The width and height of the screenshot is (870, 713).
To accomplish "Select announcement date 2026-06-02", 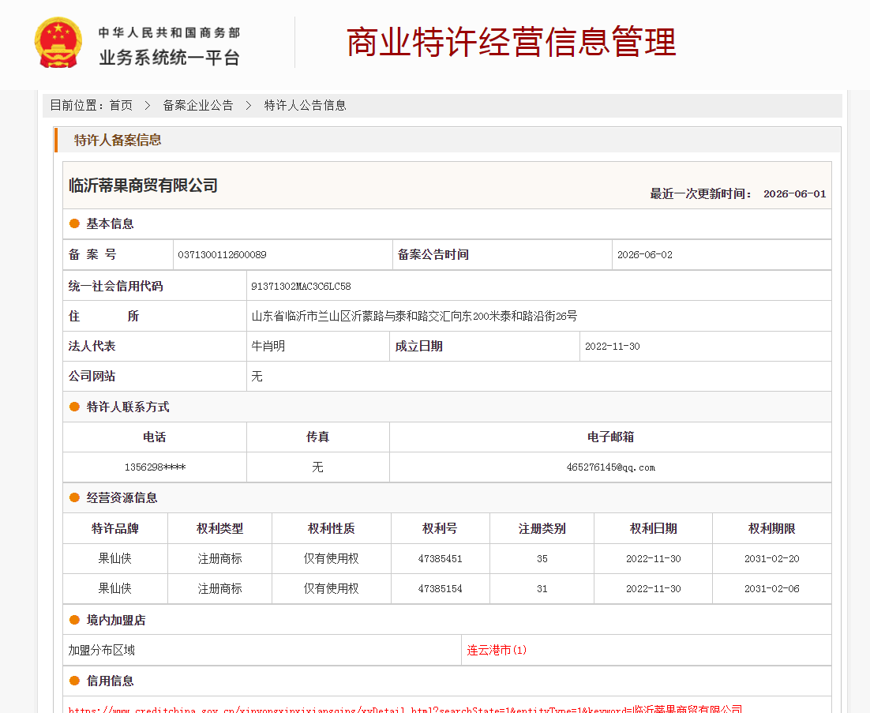I will point(645,255).
